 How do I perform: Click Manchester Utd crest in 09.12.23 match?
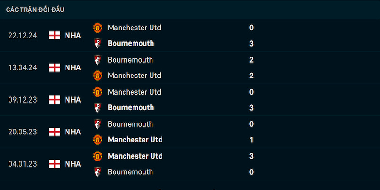click(97, 92)
